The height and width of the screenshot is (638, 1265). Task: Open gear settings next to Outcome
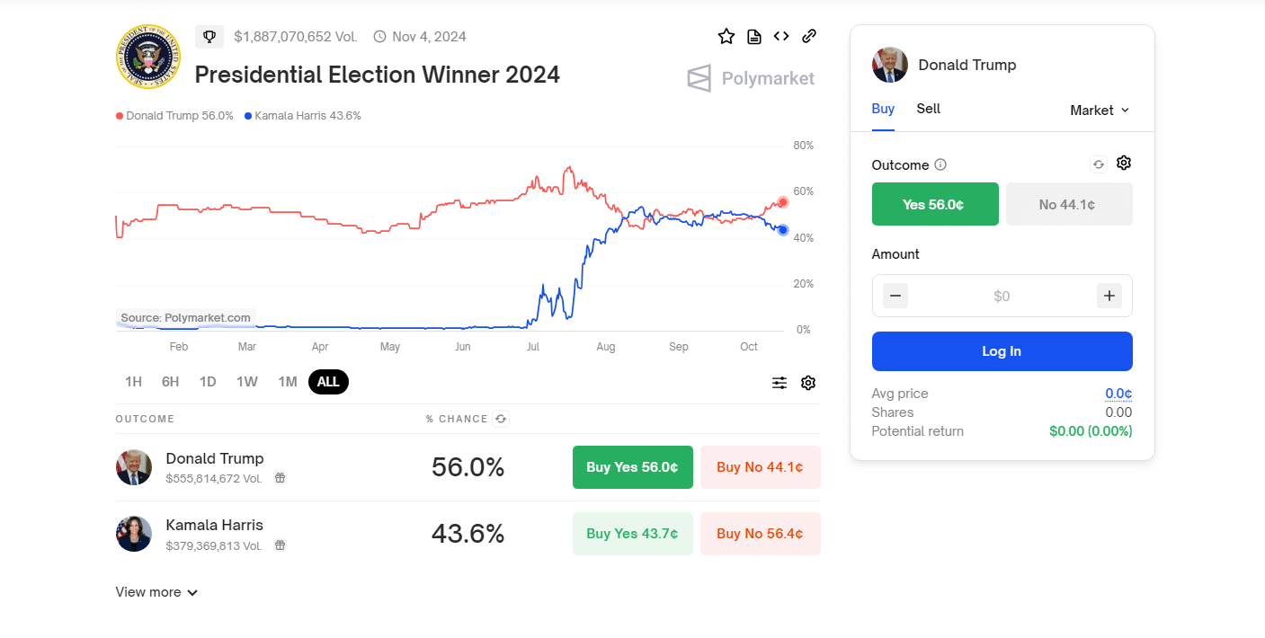point(1124,163)
